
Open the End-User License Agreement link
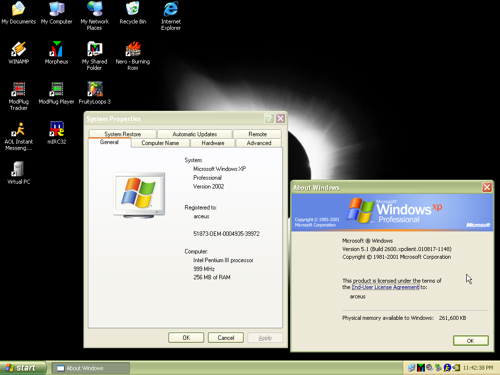tap(385, 287)
